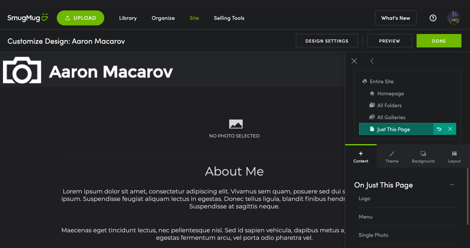Switch to the Content tab
This screenshot has height=248, width=470.
[x=361, y=157]
